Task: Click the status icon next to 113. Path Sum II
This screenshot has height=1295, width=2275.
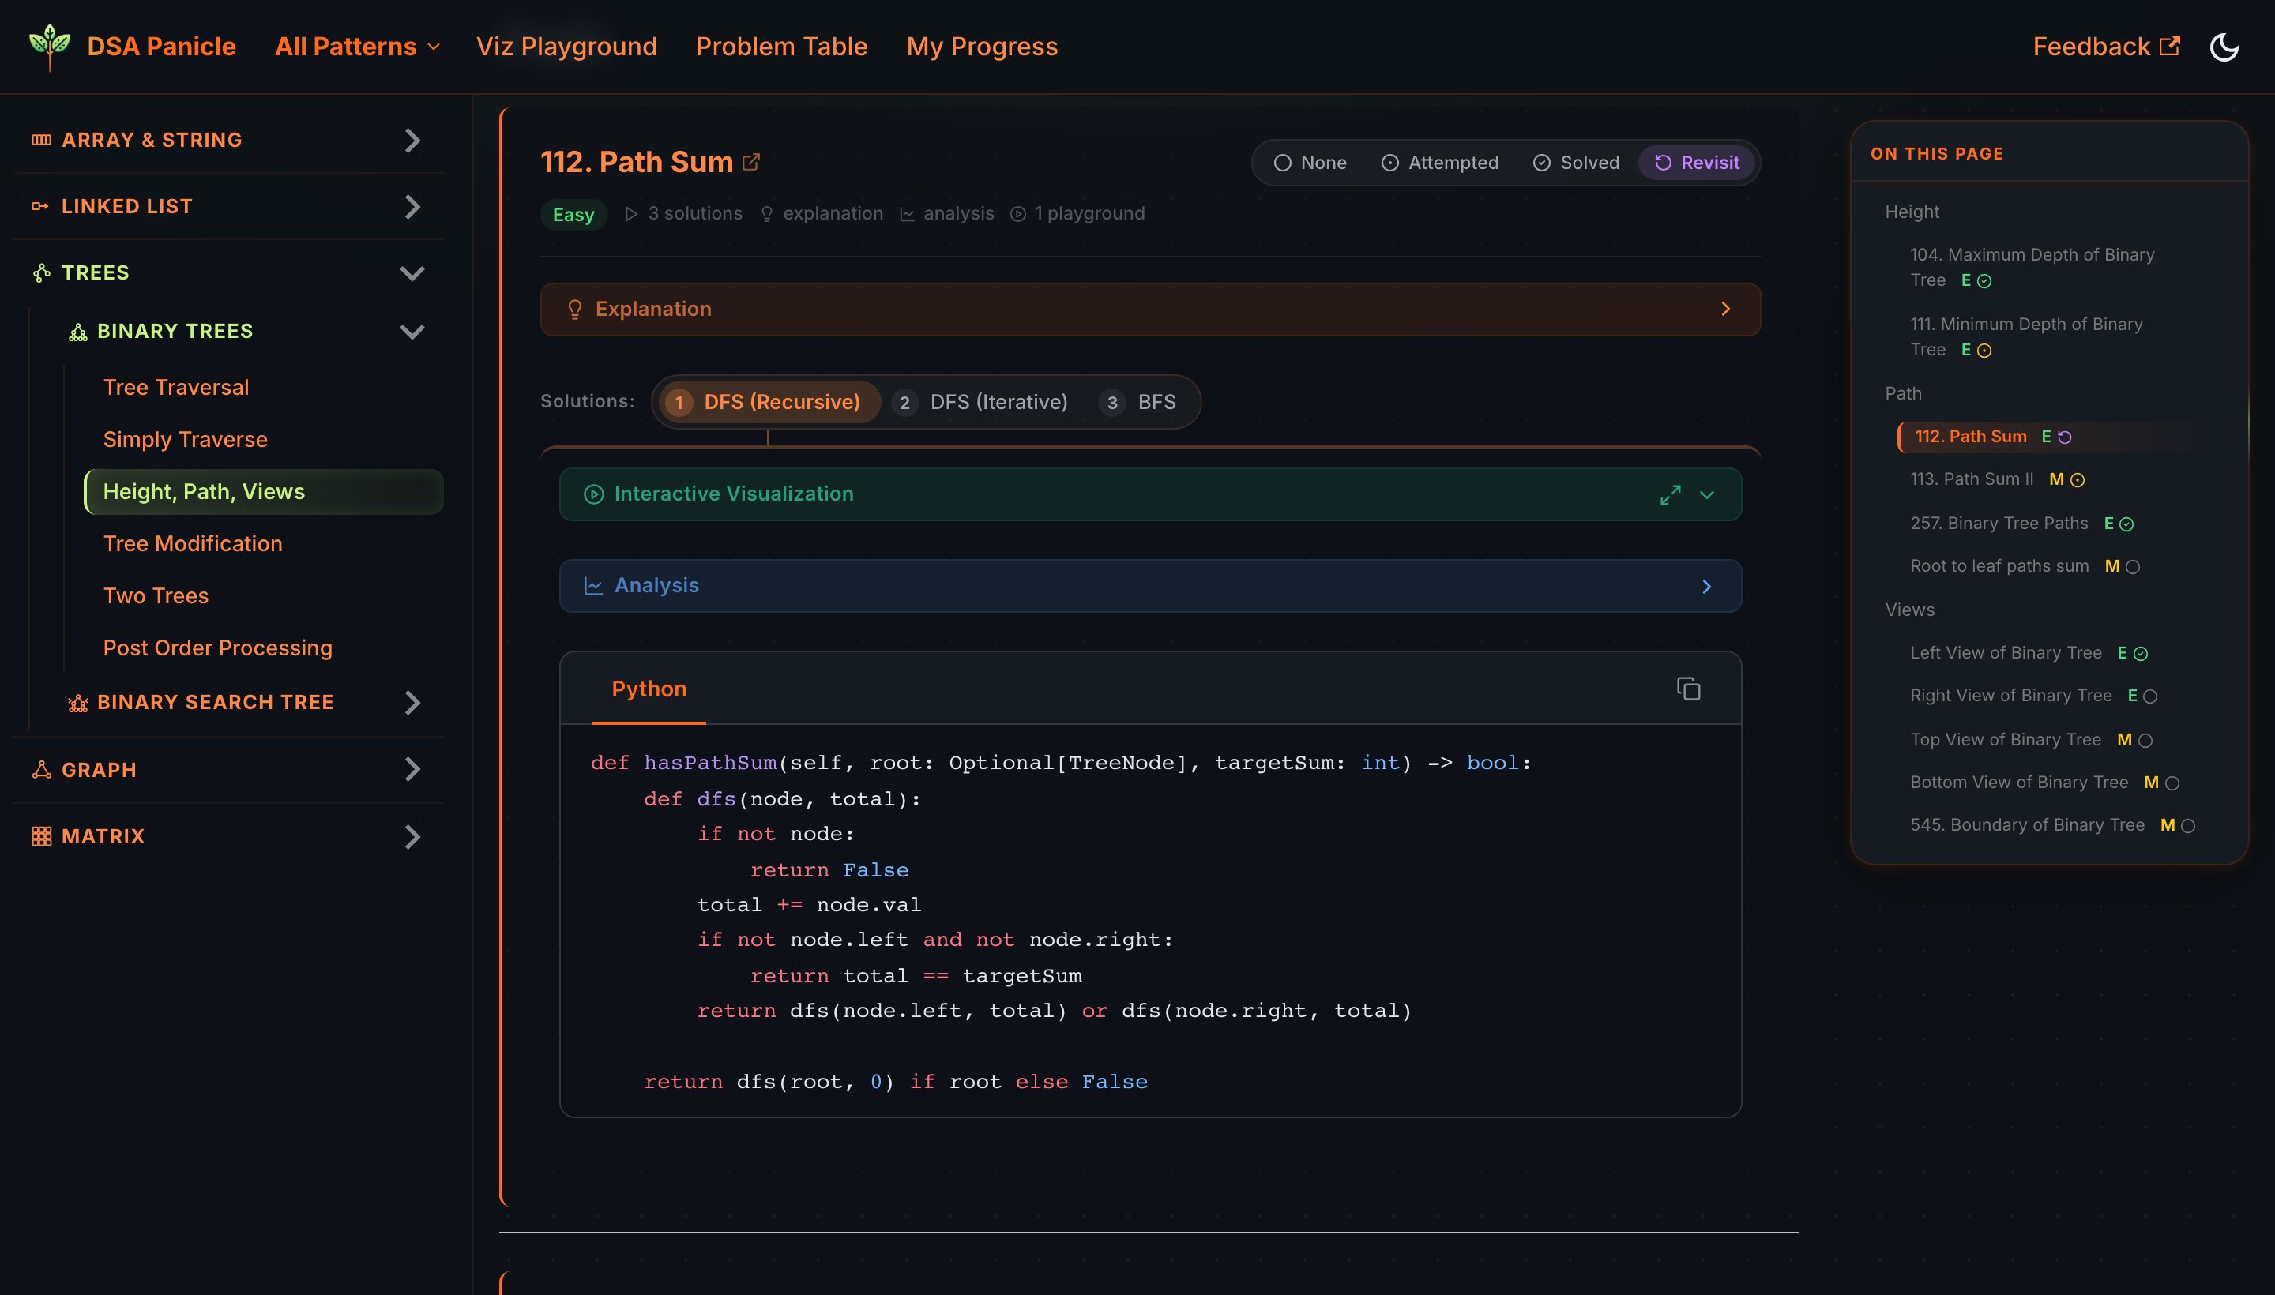Action: click(x=2078, y=480)
